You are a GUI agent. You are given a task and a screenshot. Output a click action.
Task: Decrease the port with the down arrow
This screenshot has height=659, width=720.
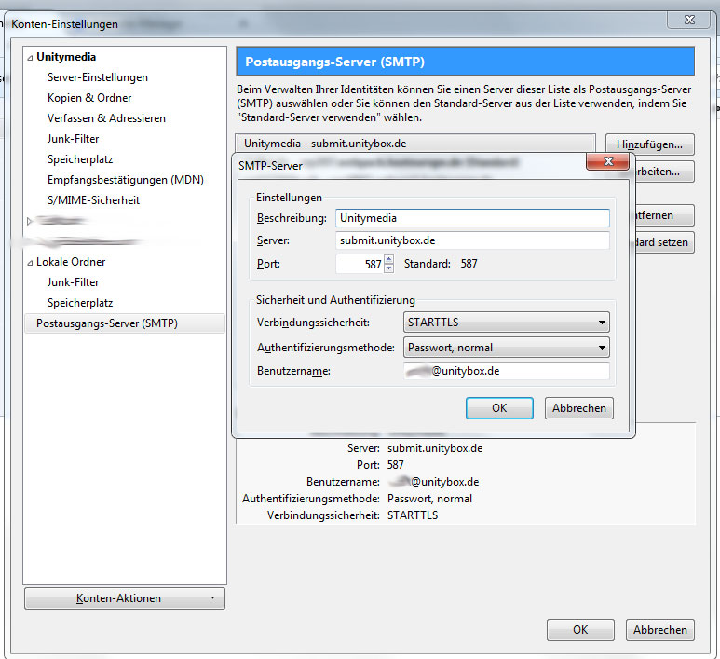pos(389,268)
